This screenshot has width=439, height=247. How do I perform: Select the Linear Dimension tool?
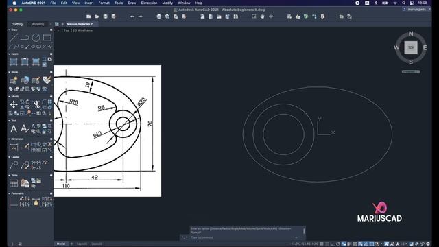coord(14,147)
